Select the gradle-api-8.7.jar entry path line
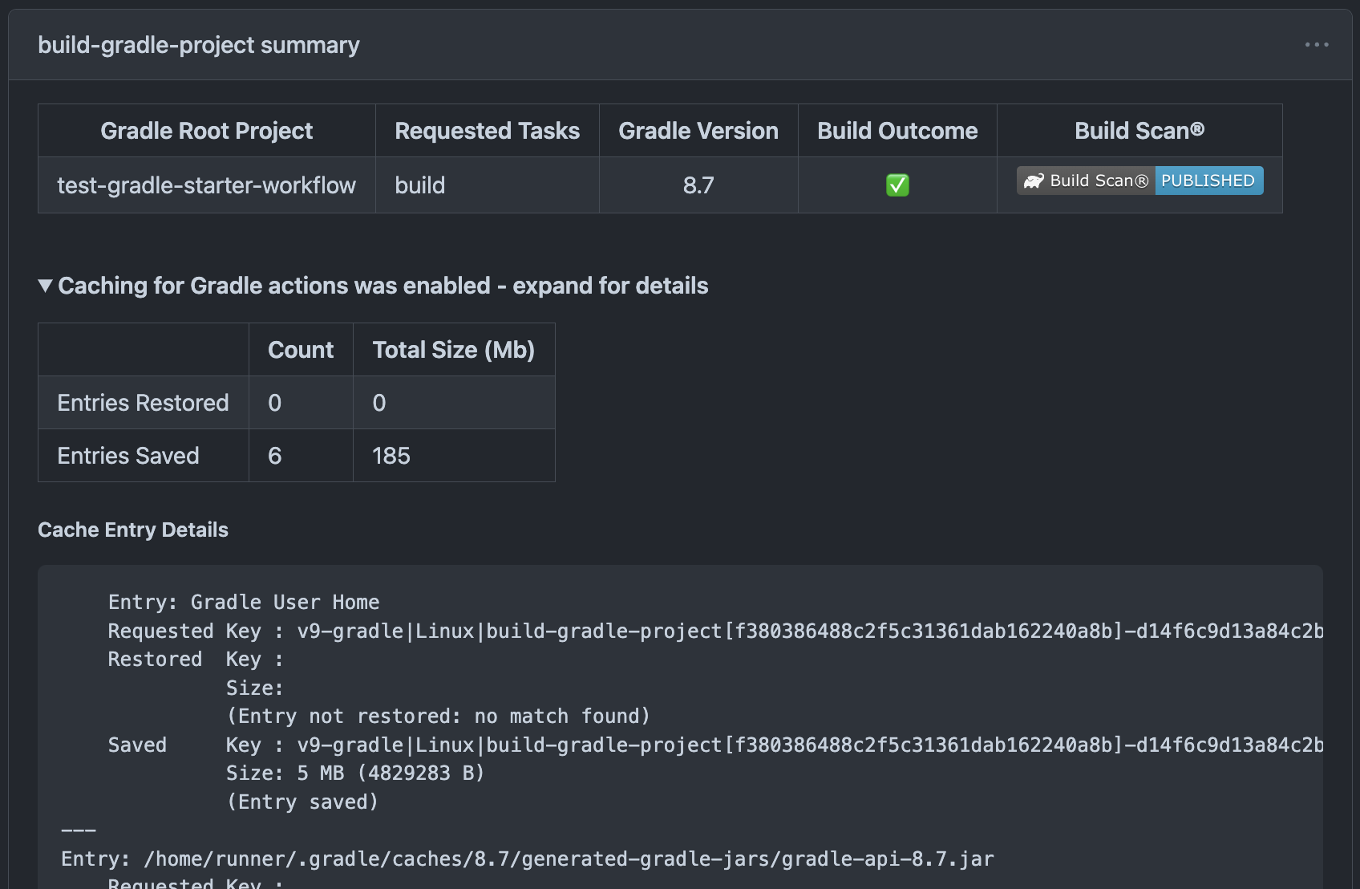Image resolution: width=1360 pixels, height=889 pixels. pos(528,859)
